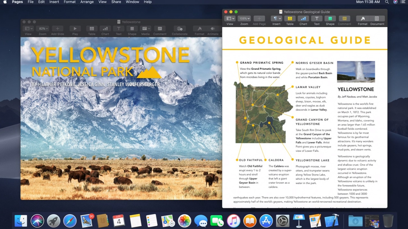Click the Table icon in Pages toolbar
This screenshot has height=229, width=408.
tap(290, 19)
